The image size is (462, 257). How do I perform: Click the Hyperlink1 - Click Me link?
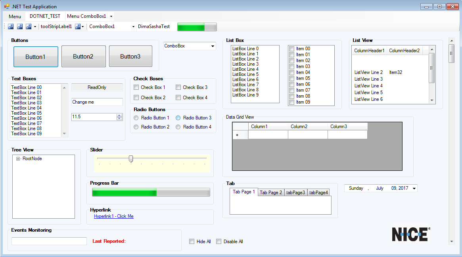[113, 216]
